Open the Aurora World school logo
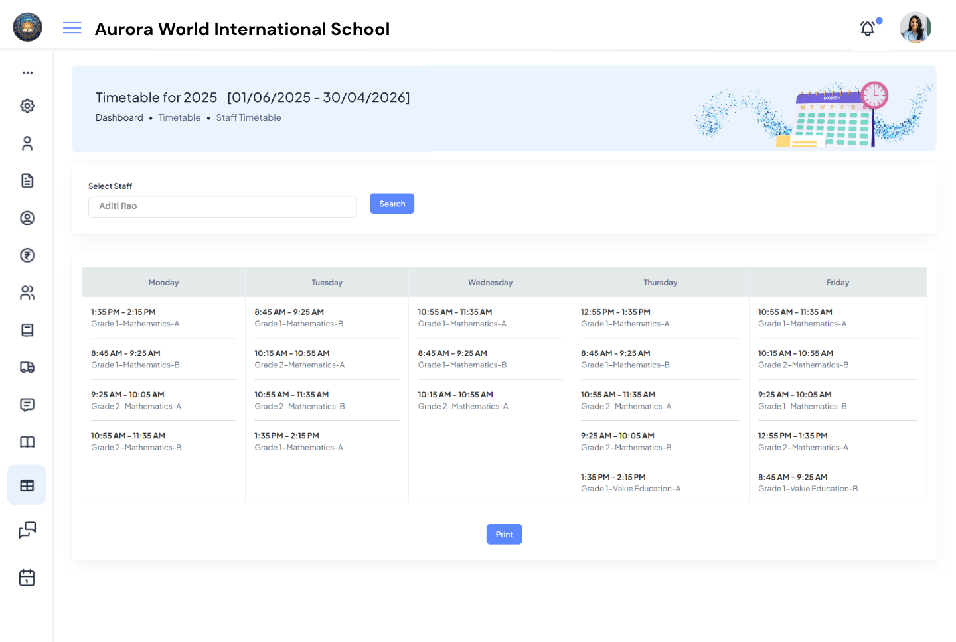The height and width of the screenshot is (642, 956). 27,27
